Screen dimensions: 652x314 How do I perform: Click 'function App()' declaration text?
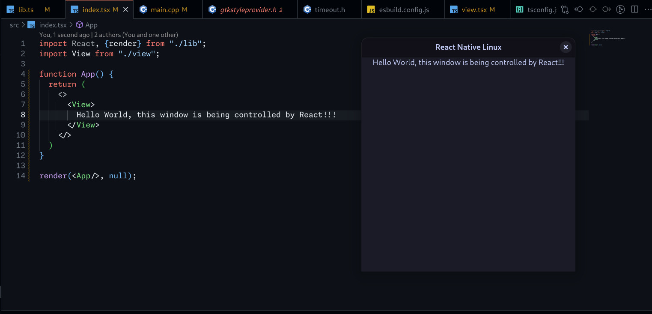[71, 74]
